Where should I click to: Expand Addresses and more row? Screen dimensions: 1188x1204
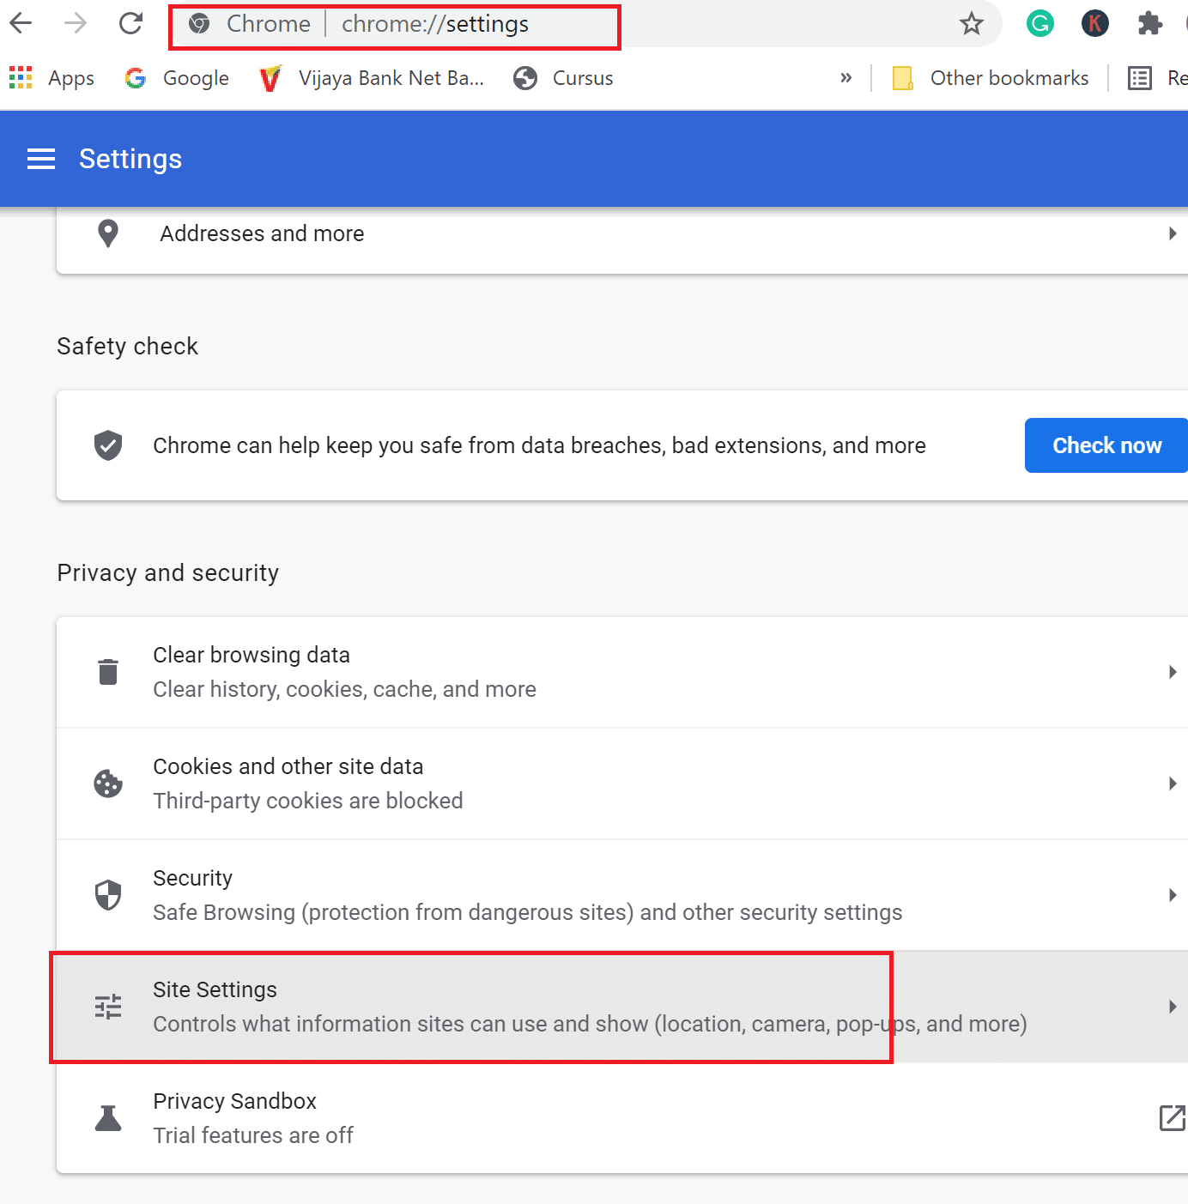(1172, 233)
